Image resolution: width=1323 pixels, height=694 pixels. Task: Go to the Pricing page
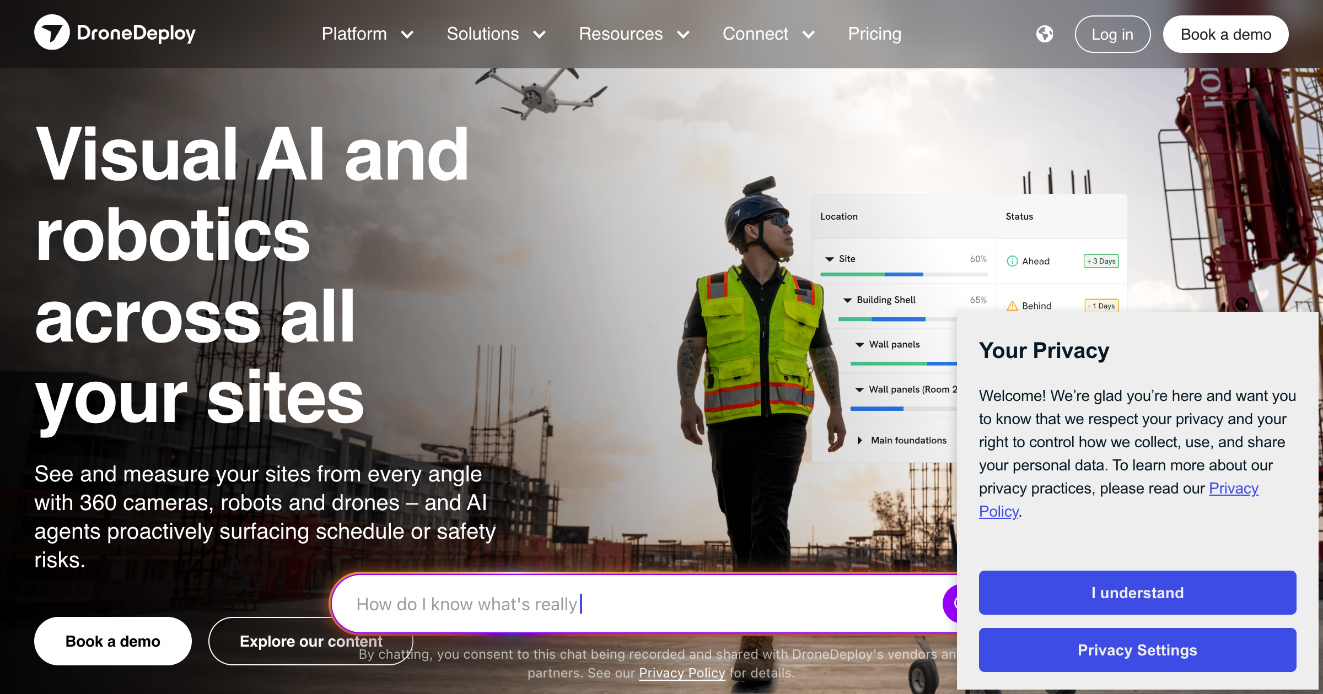(874, 34)
